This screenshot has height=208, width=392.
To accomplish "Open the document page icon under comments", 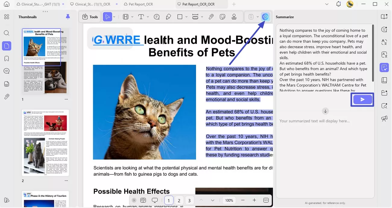I will (x=7, y=84).
